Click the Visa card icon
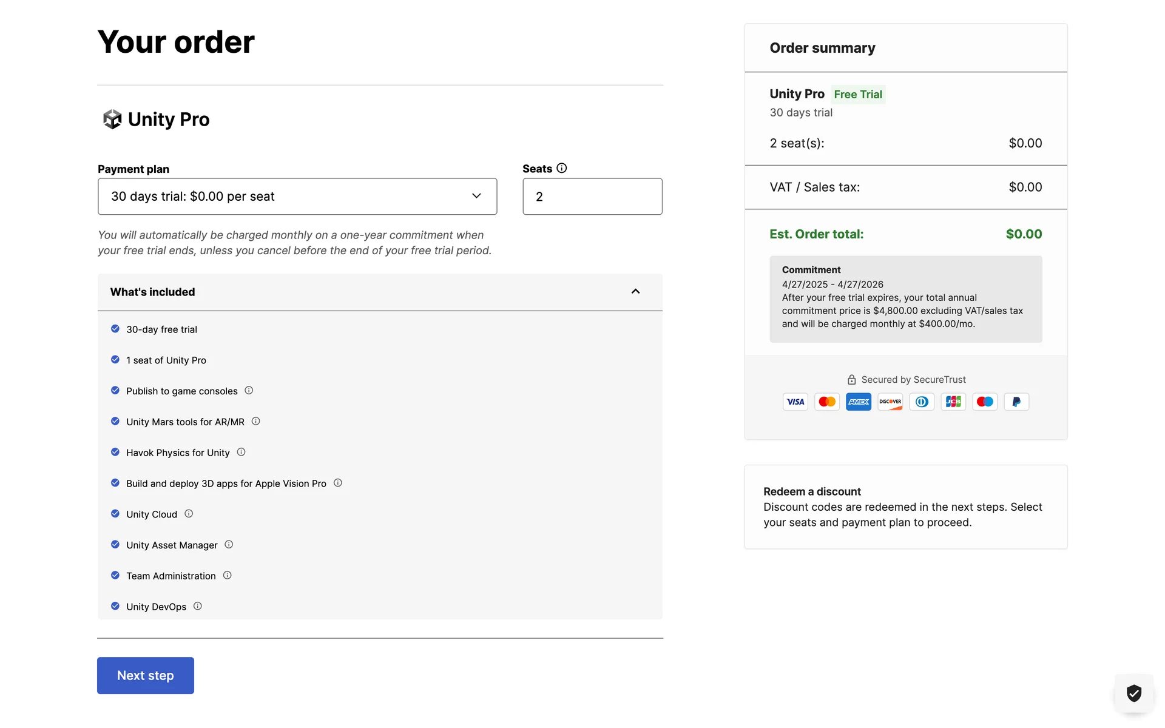 [795, 402]
